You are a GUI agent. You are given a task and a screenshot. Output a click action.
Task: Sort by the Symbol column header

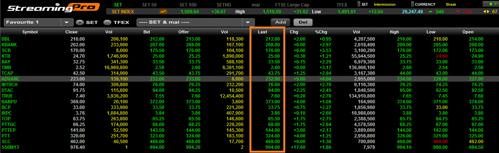30,32
